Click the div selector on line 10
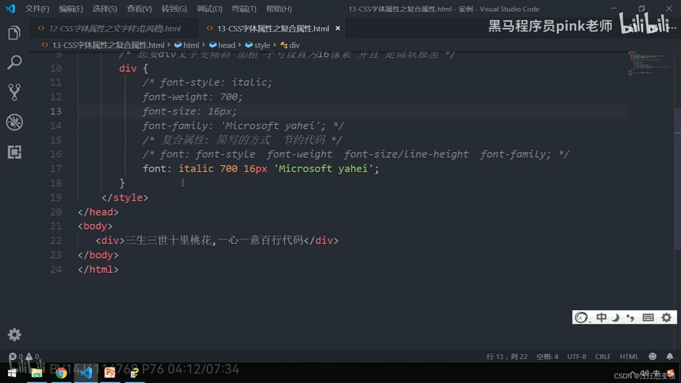 [128, 68]
